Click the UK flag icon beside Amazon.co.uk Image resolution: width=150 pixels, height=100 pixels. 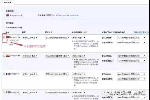coord(7,15)
